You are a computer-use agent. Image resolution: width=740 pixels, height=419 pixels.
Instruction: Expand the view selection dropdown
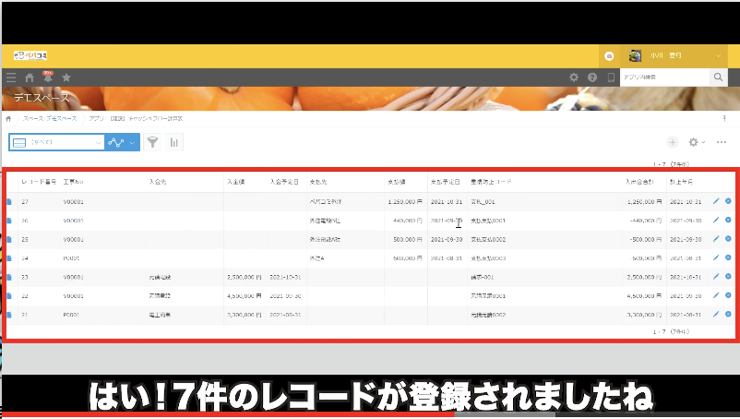(x=98, y=142)
